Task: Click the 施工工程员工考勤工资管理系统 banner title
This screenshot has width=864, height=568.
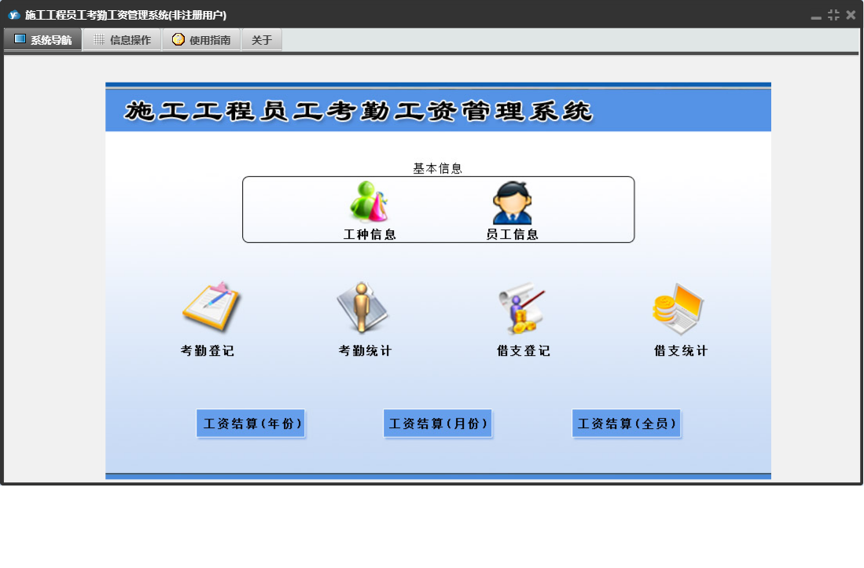Action: coord(358,112)
